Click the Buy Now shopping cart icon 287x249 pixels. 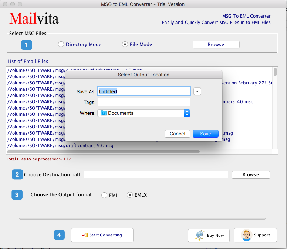[200, 235]
